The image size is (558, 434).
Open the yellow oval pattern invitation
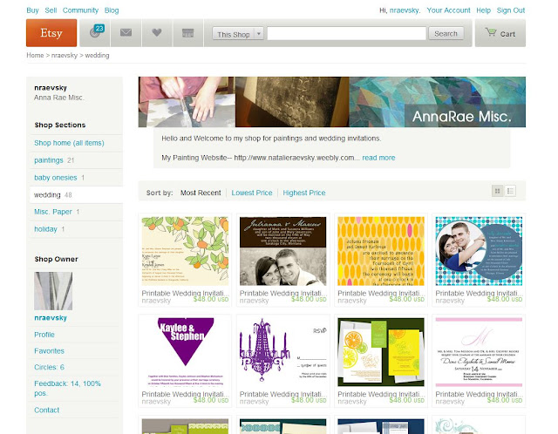(x=381, y=251)
